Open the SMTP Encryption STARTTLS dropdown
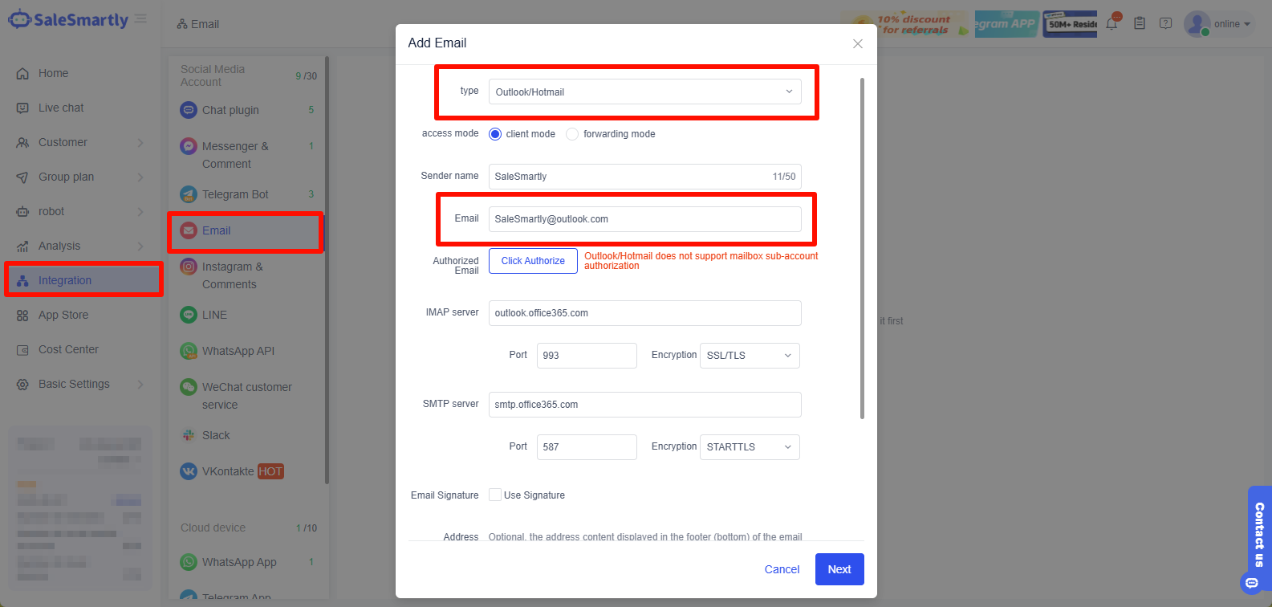Image resolution: width=1272 pixels, height=607 pixels. click(x=750, y=446)
